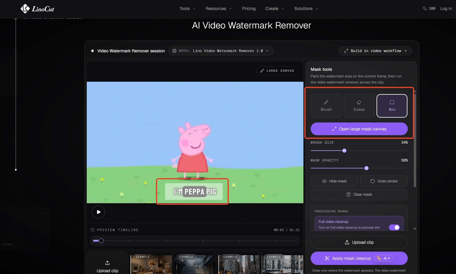The width and height of the screenshot is (456, 274).
Task: Upload clip below the timeline
Action: 107,263
